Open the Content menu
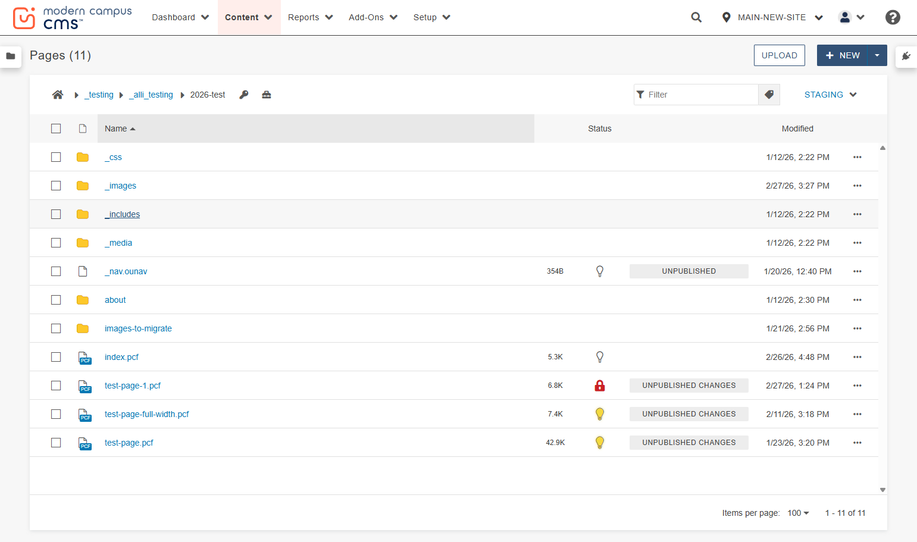The width and height of the screenshot is (917, 542). pos(249,17)
